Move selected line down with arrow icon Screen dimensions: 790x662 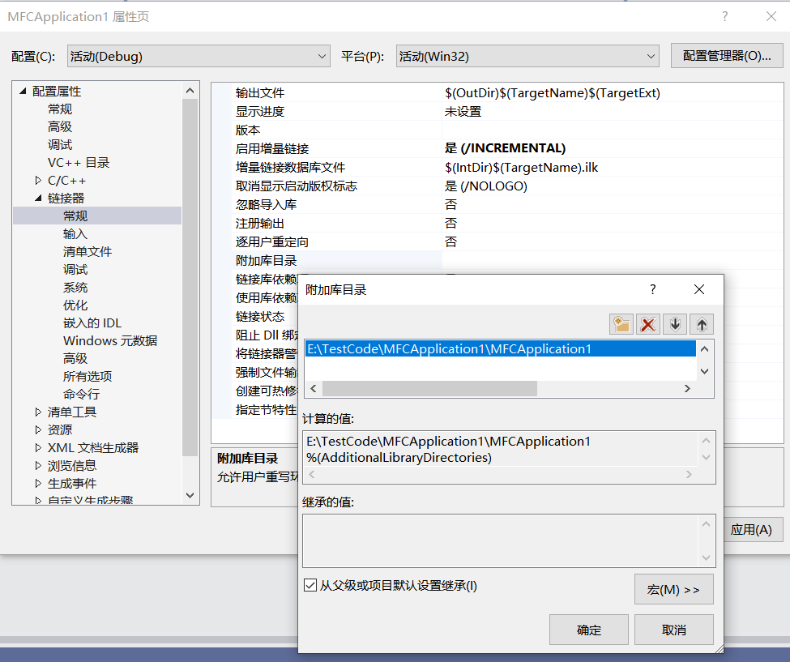(x=675, y=324)
